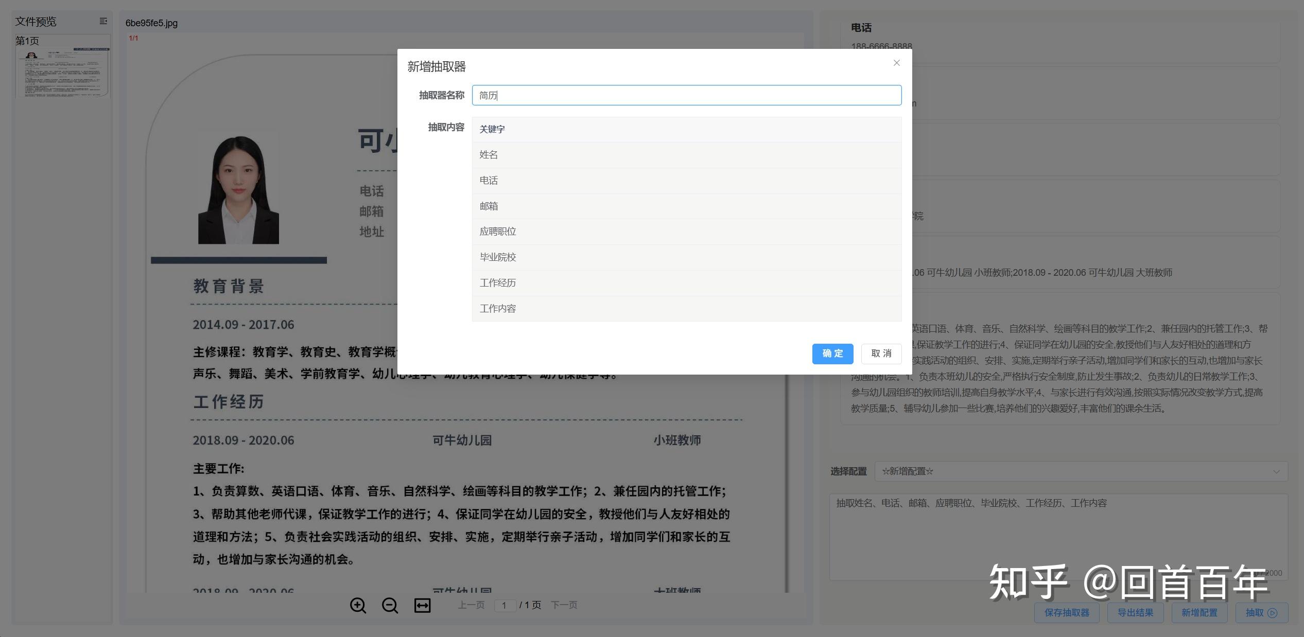Click the collapse icon beside 文件预览
Image resolution: width=1304 pixels, height=637 pixels.
[x=103, y=21]
